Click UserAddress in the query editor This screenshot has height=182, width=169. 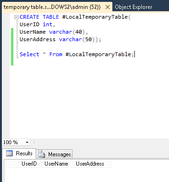point(37,39)
